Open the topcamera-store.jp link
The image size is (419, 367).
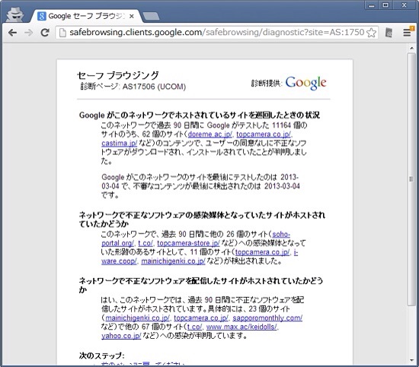tap(188, 243)
